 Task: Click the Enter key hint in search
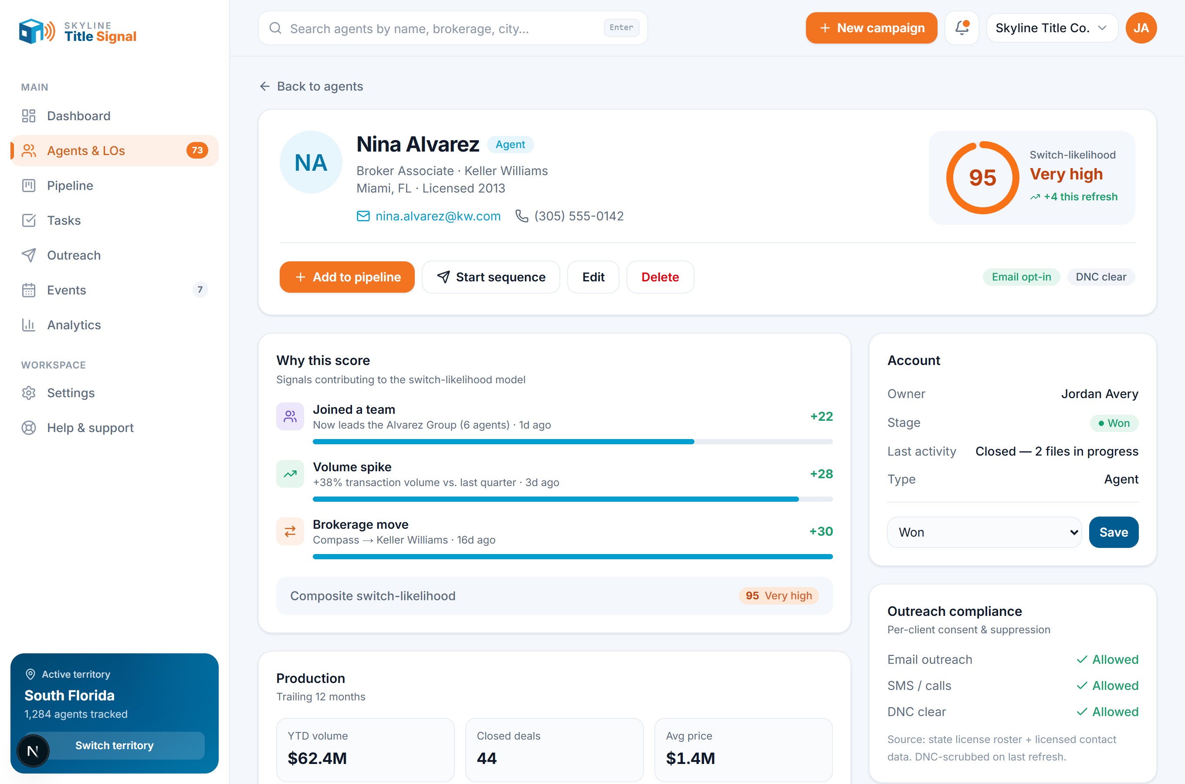(x=621, y=27)
